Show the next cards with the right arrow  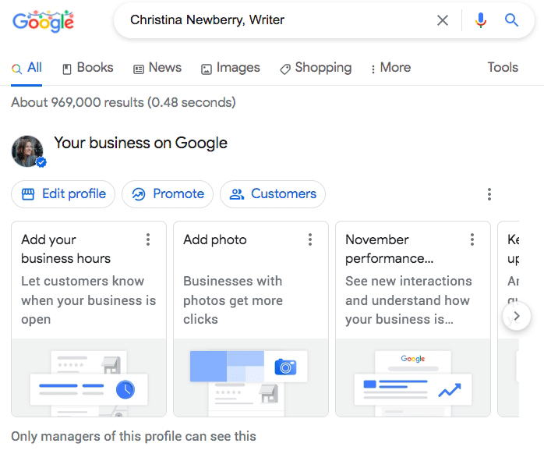[x=517, y=316]
